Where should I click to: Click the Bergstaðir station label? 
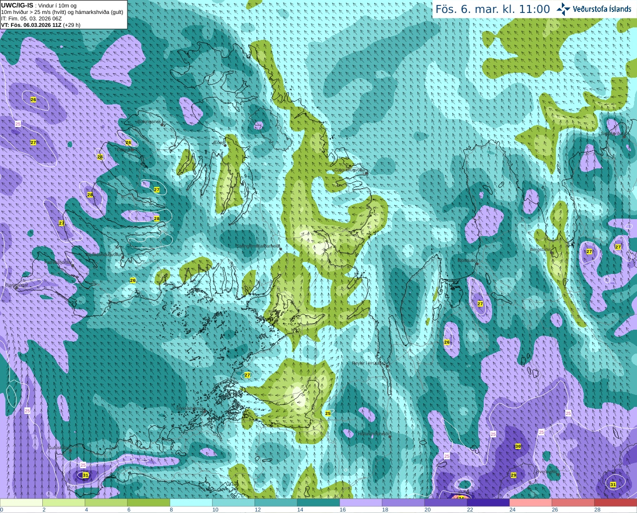click(539, 249)
